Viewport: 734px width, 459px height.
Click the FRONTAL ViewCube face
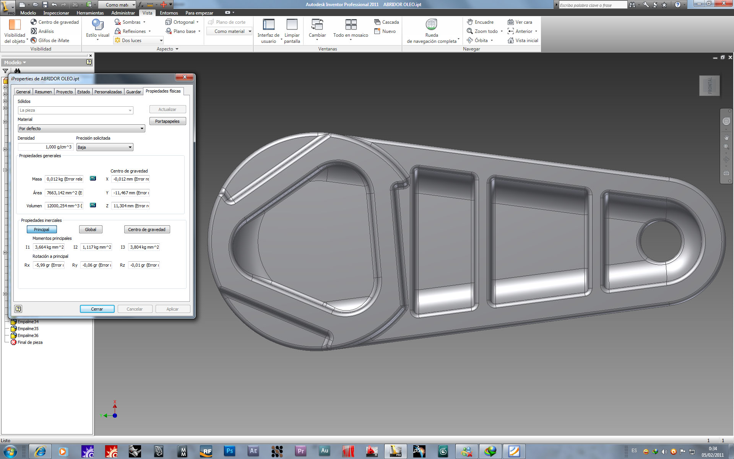point(710,85)
